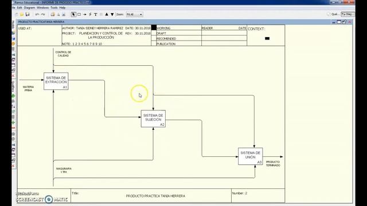The image size is (367, 206).
Task: Click the print preview icon
Action: (58, 14)
